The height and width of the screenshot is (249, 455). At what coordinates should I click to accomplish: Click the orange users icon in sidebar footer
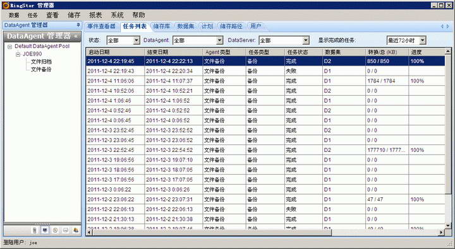(x=76, y=230)
